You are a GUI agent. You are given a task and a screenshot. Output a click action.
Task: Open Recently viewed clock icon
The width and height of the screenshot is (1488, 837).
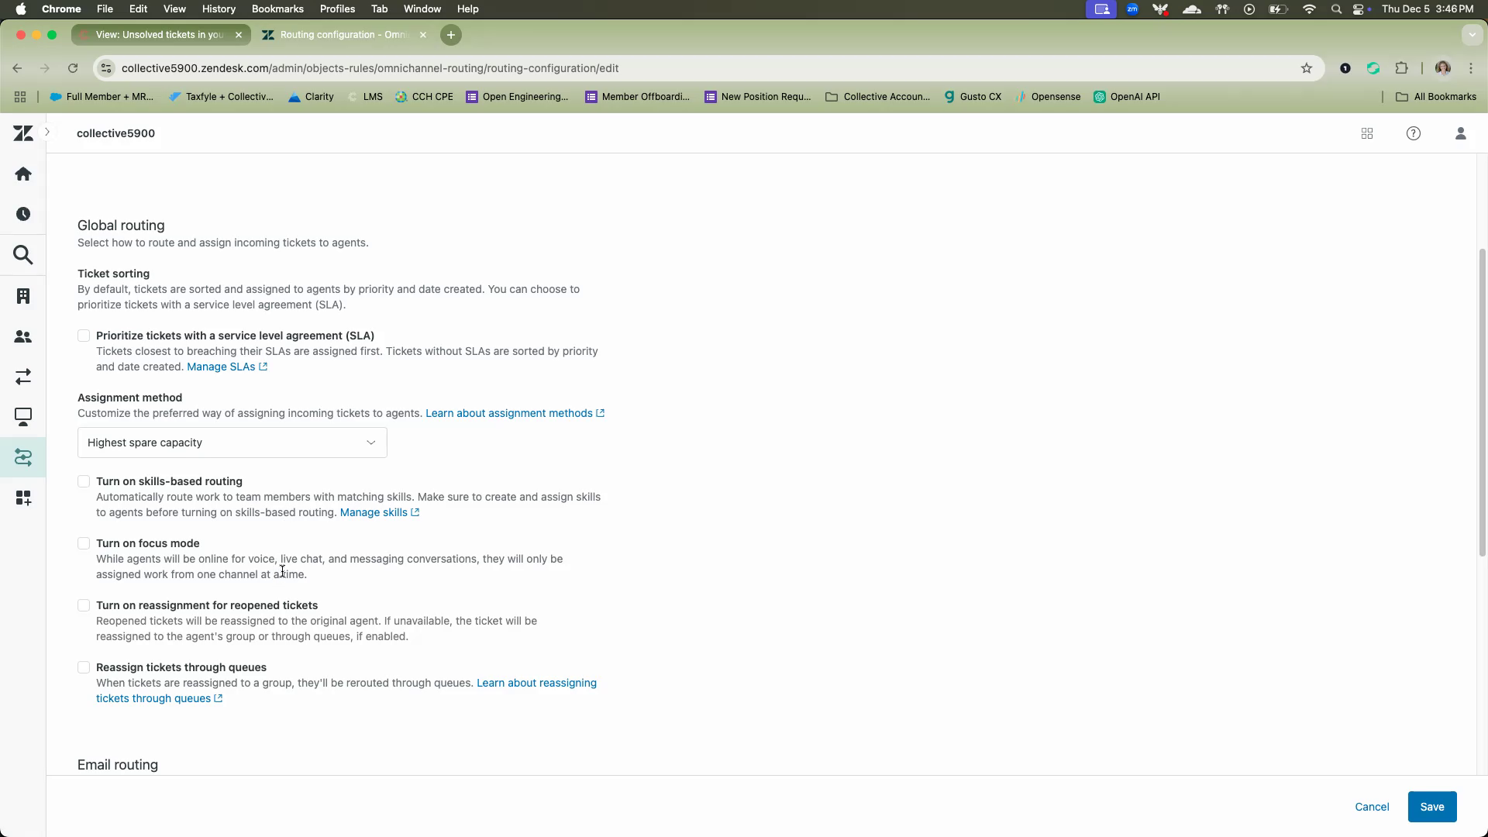[x=23, y=215]
